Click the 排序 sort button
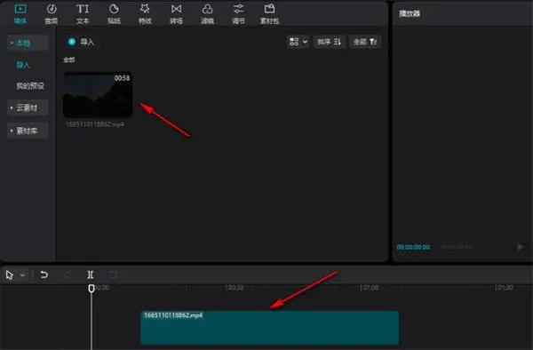 coord(329,42)
